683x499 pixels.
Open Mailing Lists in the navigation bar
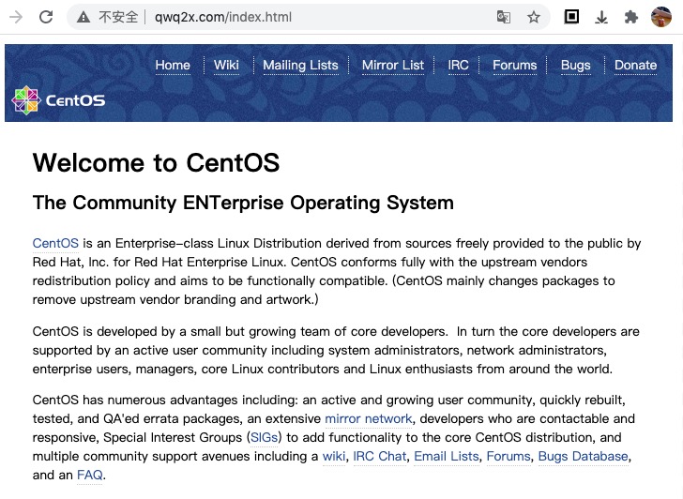pos(300,66)
